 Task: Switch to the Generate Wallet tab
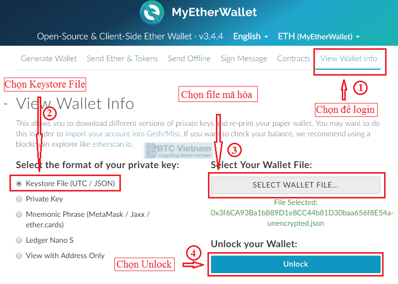49,59
